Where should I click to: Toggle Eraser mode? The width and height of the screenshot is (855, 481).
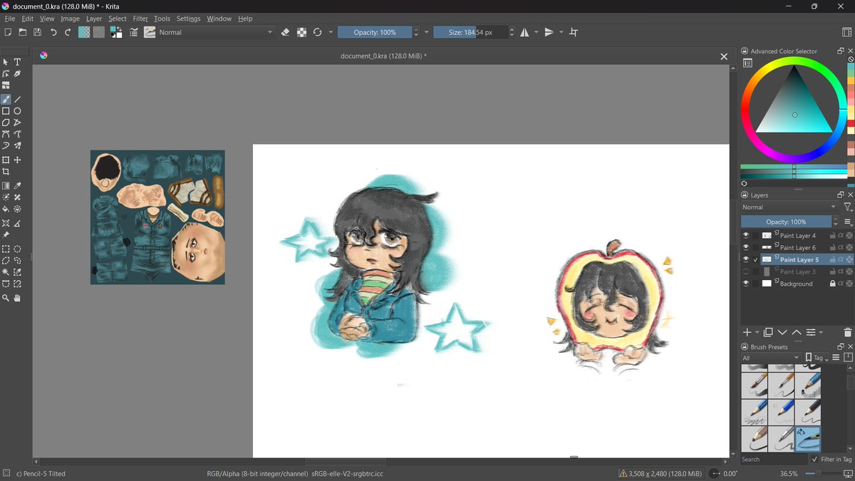[286, 32]
